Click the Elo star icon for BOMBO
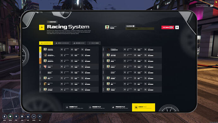The width and height of the screenshot is (218, 123). click(135, 78)
